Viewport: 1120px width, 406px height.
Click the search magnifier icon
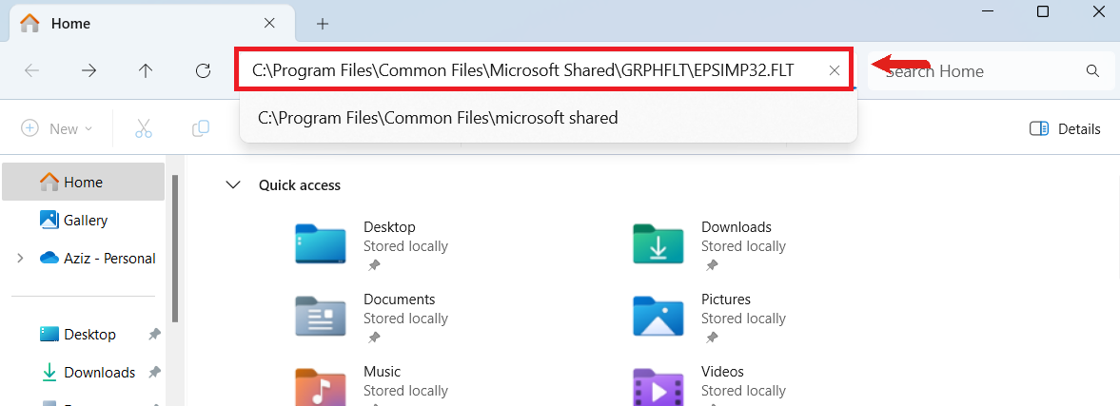click(x=1092, y=70)
